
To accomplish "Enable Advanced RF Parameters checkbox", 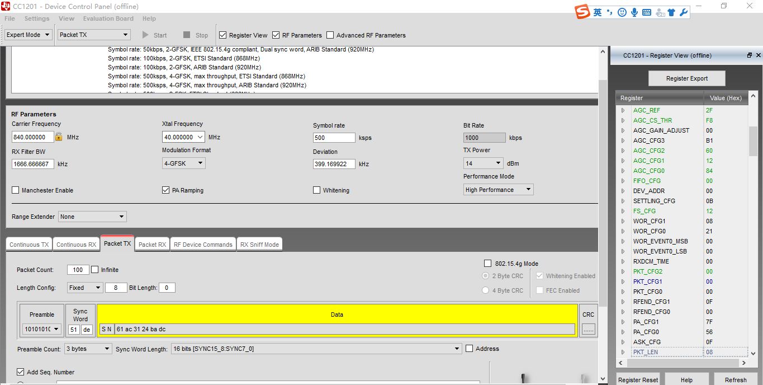I will coord(330,35).
